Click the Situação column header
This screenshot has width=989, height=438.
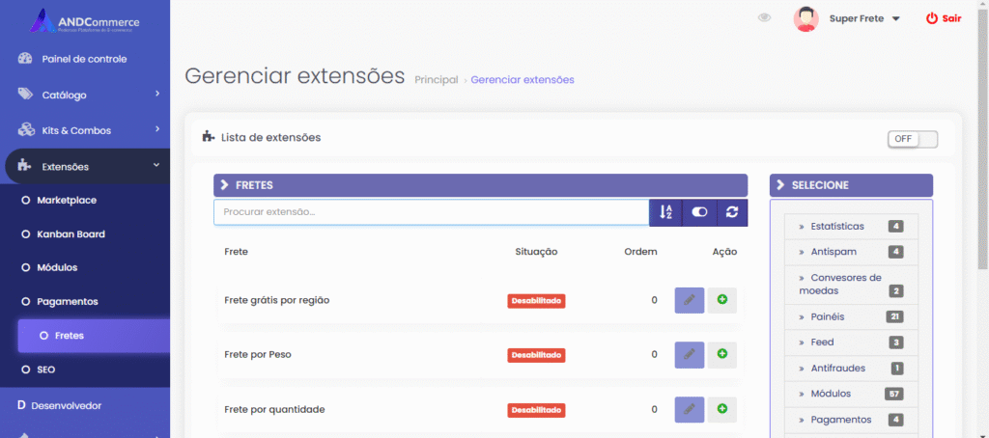coord(536,252)
